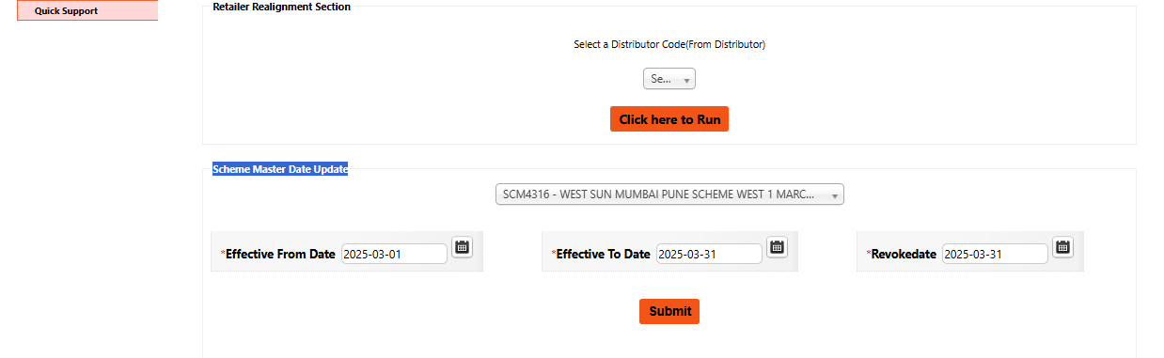This screenshot has height=358, width=1164.
Task: Open calendar picker for Revokedate
Action: [1062, 248]
